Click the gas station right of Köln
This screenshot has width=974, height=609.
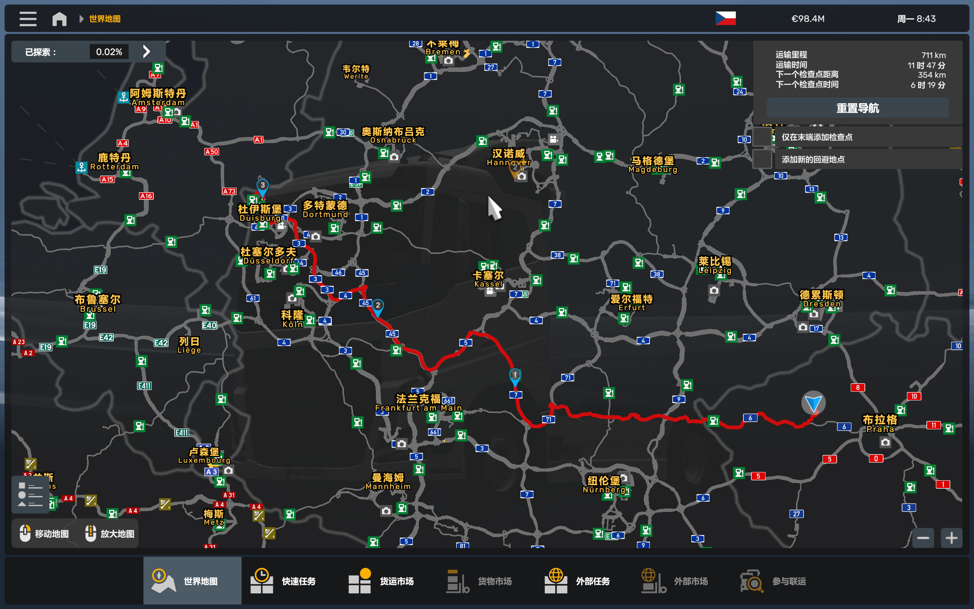click(310, 320)
